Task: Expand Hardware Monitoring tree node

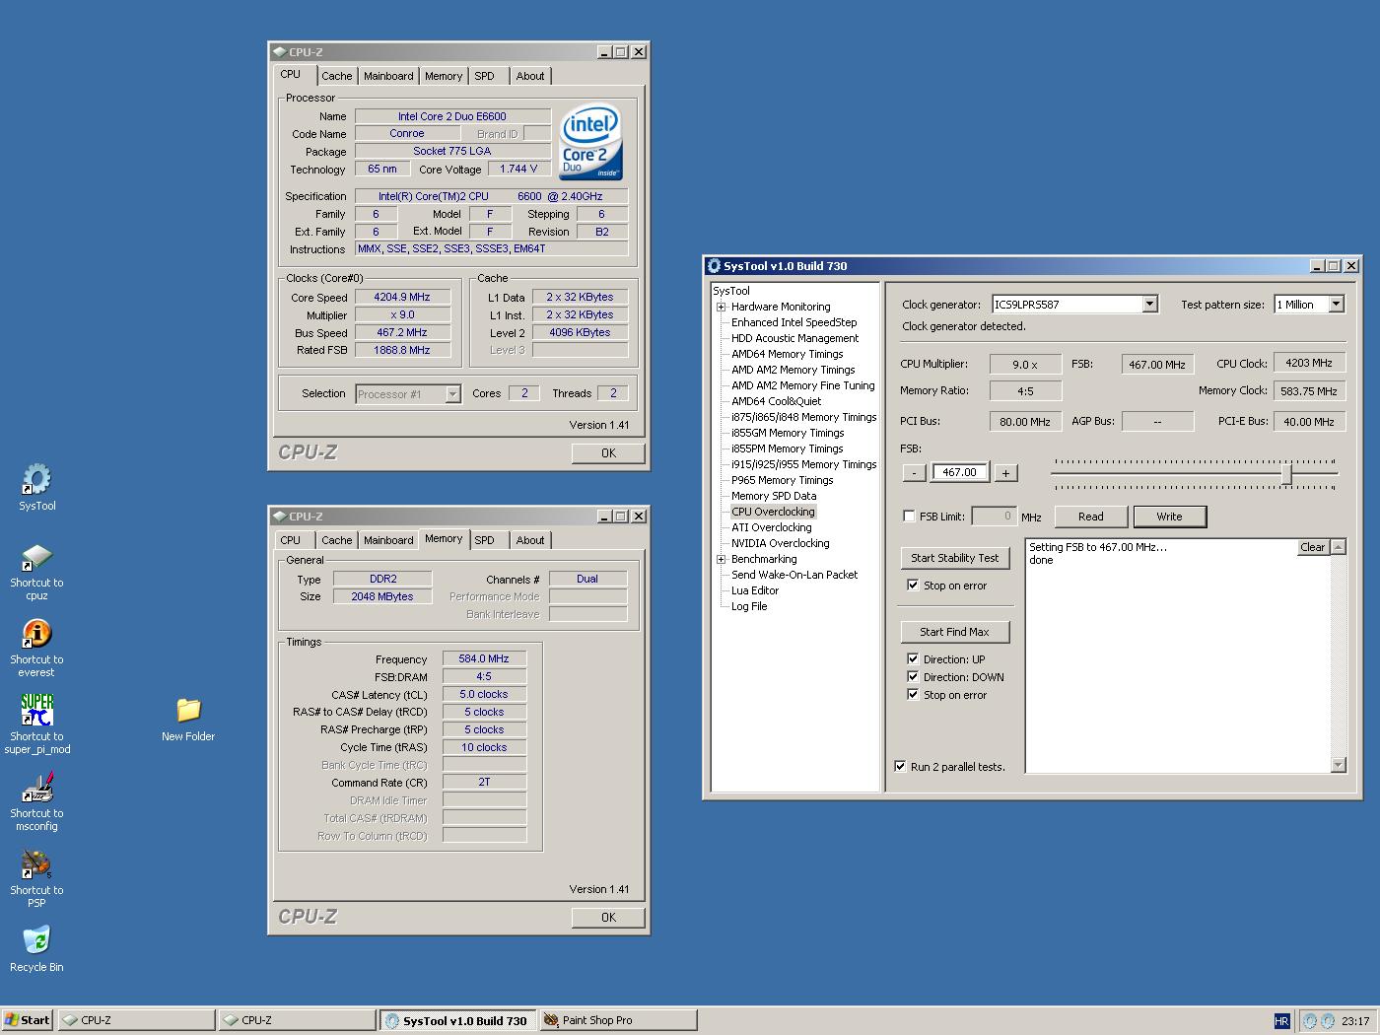Action: (x=721, y=307)
